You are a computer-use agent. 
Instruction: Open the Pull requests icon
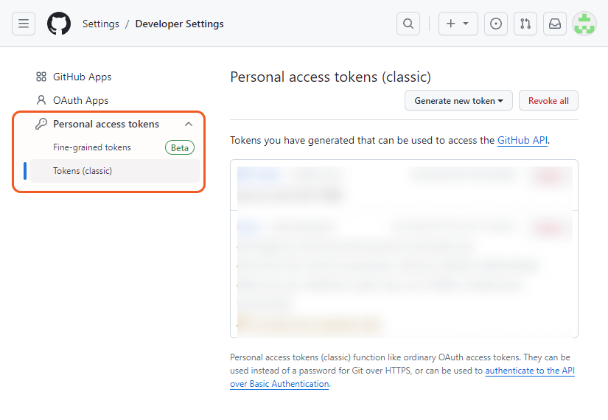click(x=525, y=24)
